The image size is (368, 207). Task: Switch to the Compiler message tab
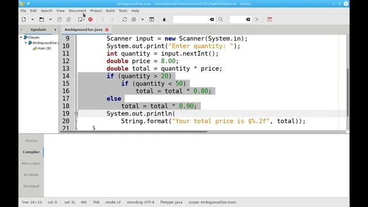click(31, 152)
